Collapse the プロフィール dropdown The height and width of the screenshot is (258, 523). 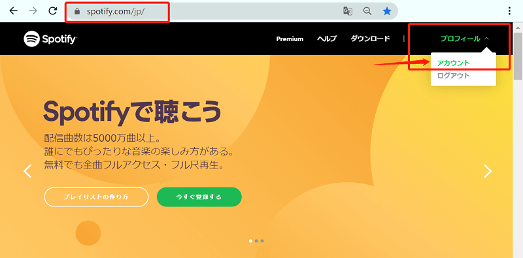click(x=465, y=39)
